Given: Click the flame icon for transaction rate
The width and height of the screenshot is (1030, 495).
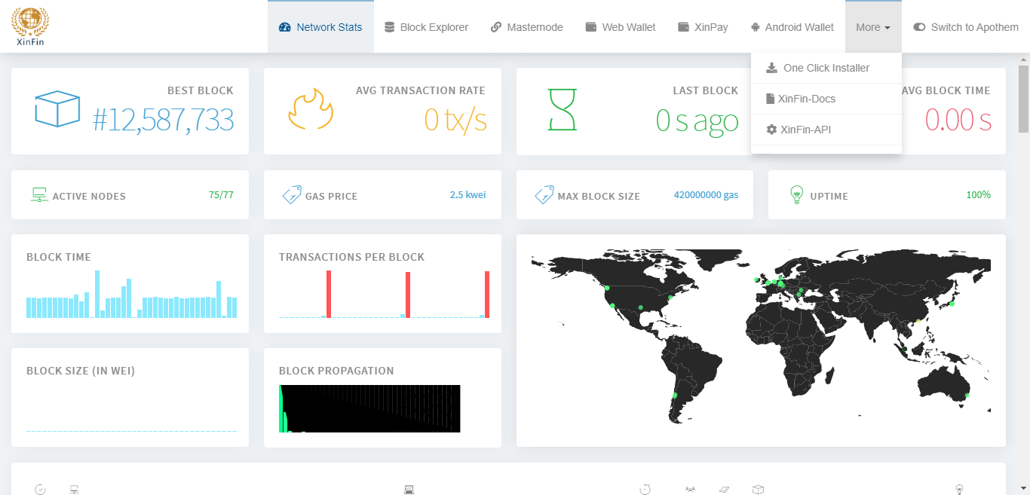Looking at the screenshot, I should (x=311, y=111).
